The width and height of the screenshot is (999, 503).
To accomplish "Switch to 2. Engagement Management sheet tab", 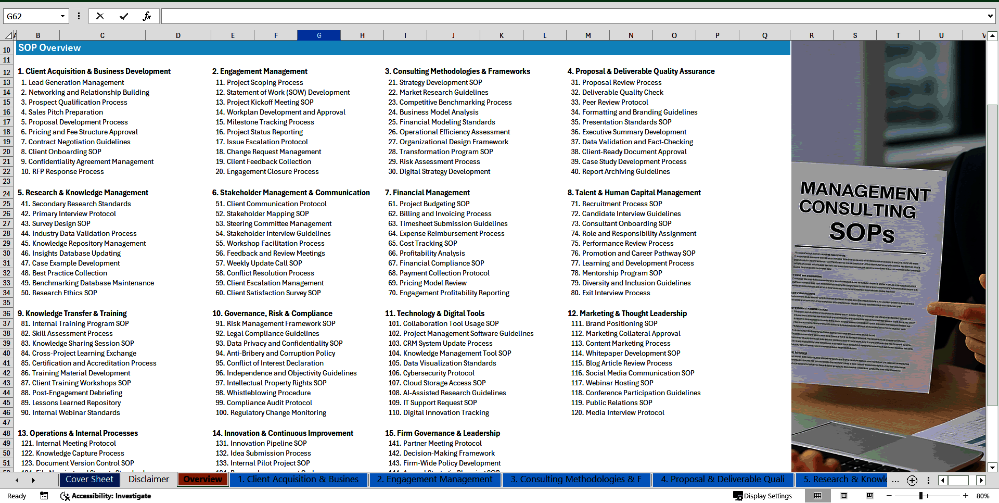I will pos(434,480).
